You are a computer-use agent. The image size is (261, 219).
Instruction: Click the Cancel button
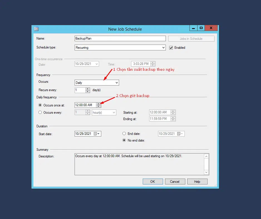tap(175, 181)
